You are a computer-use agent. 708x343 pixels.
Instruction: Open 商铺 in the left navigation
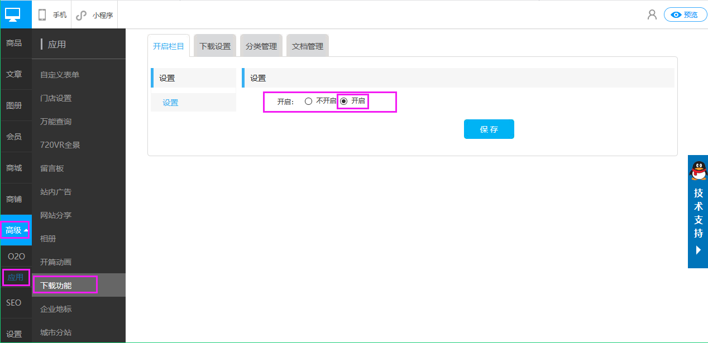(14, 199)
